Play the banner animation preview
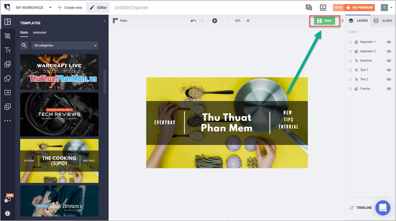The height and width of the screenshot is (221, 396). pyautogui.click(x=214, y=21)
